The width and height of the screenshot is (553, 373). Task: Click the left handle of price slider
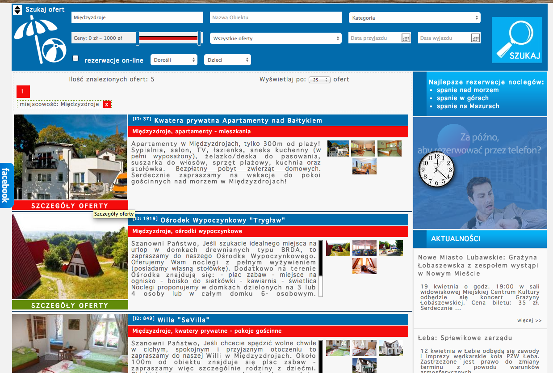[138, 38]
